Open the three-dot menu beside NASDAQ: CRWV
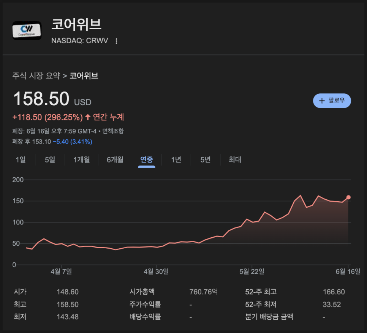 point(116,41)
